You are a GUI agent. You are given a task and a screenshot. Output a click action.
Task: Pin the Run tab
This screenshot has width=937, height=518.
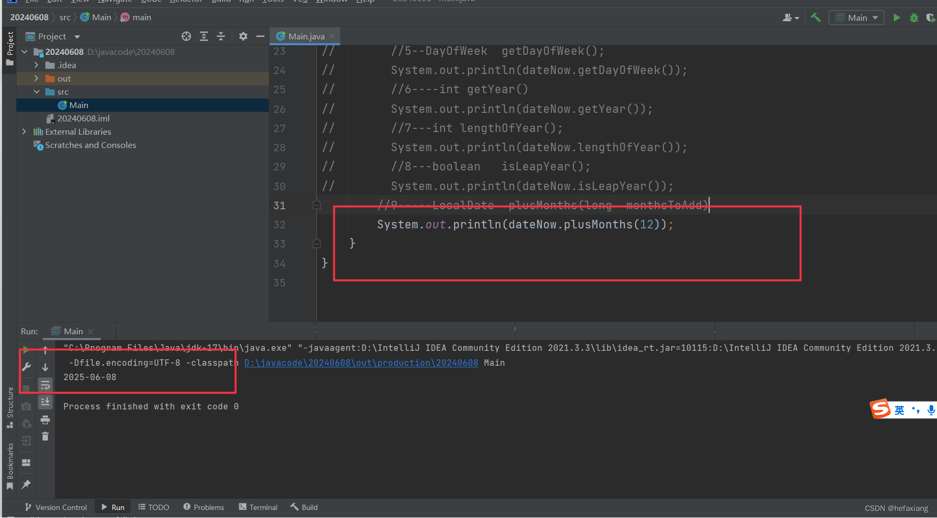[x=26, y=484]
